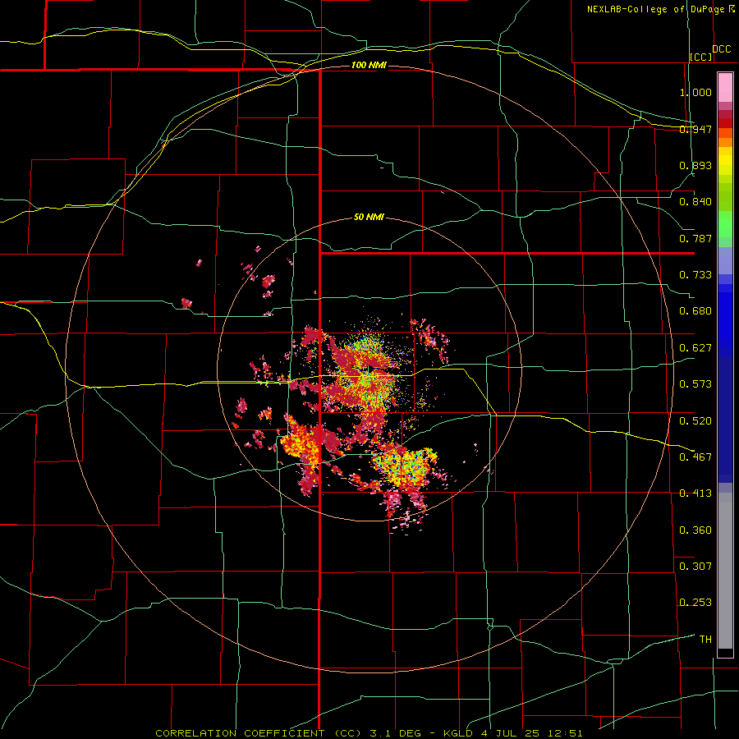This screenshot has height=739, width=739.
Task: Click the [CC] label above the color bar
Action: tap(701, 57)
